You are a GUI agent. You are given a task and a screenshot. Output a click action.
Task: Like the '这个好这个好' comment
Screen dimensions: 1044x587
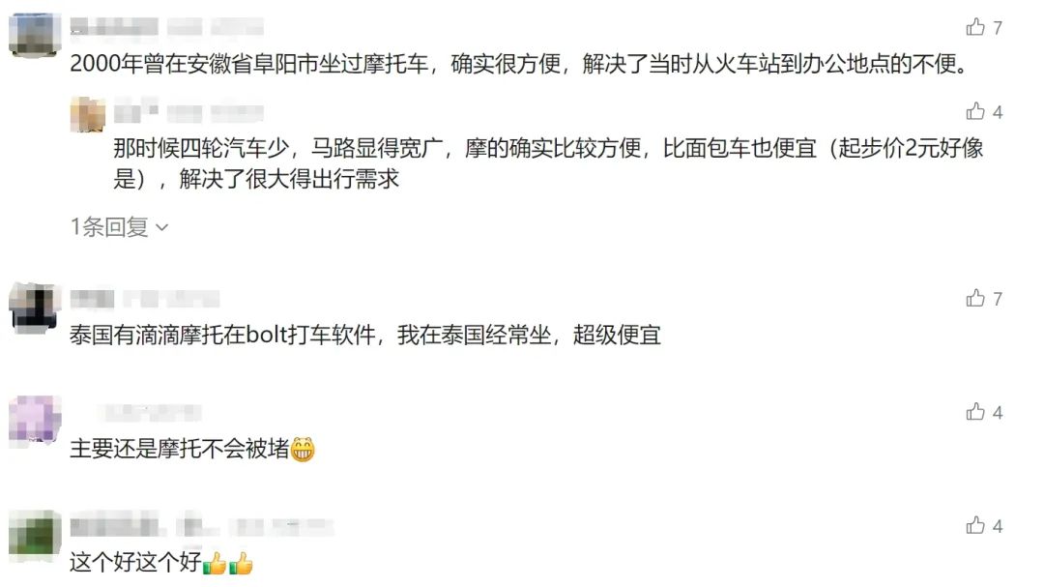coord(975,525)
